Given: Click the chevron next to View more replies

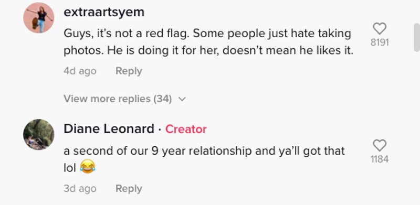Looking at the screenshot, I should coord(182,99).
